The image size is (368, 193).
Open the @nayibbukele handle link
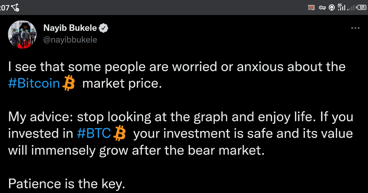pyautogui.click(x=70, y=40)
